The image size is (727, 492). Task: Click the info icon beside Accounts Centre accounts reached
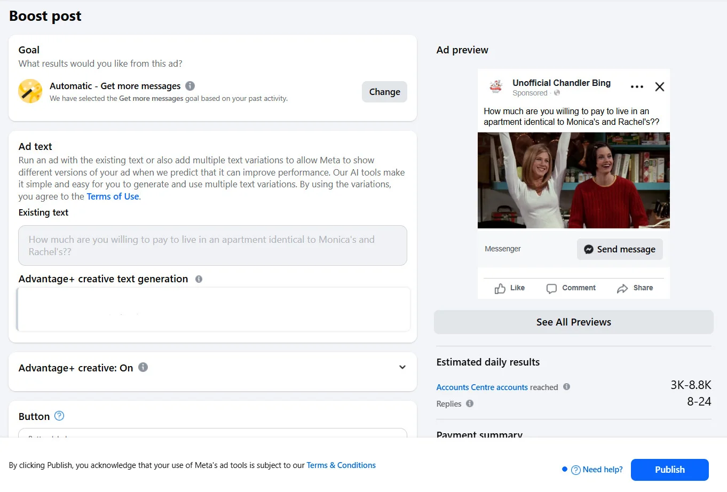coord(566,387)
